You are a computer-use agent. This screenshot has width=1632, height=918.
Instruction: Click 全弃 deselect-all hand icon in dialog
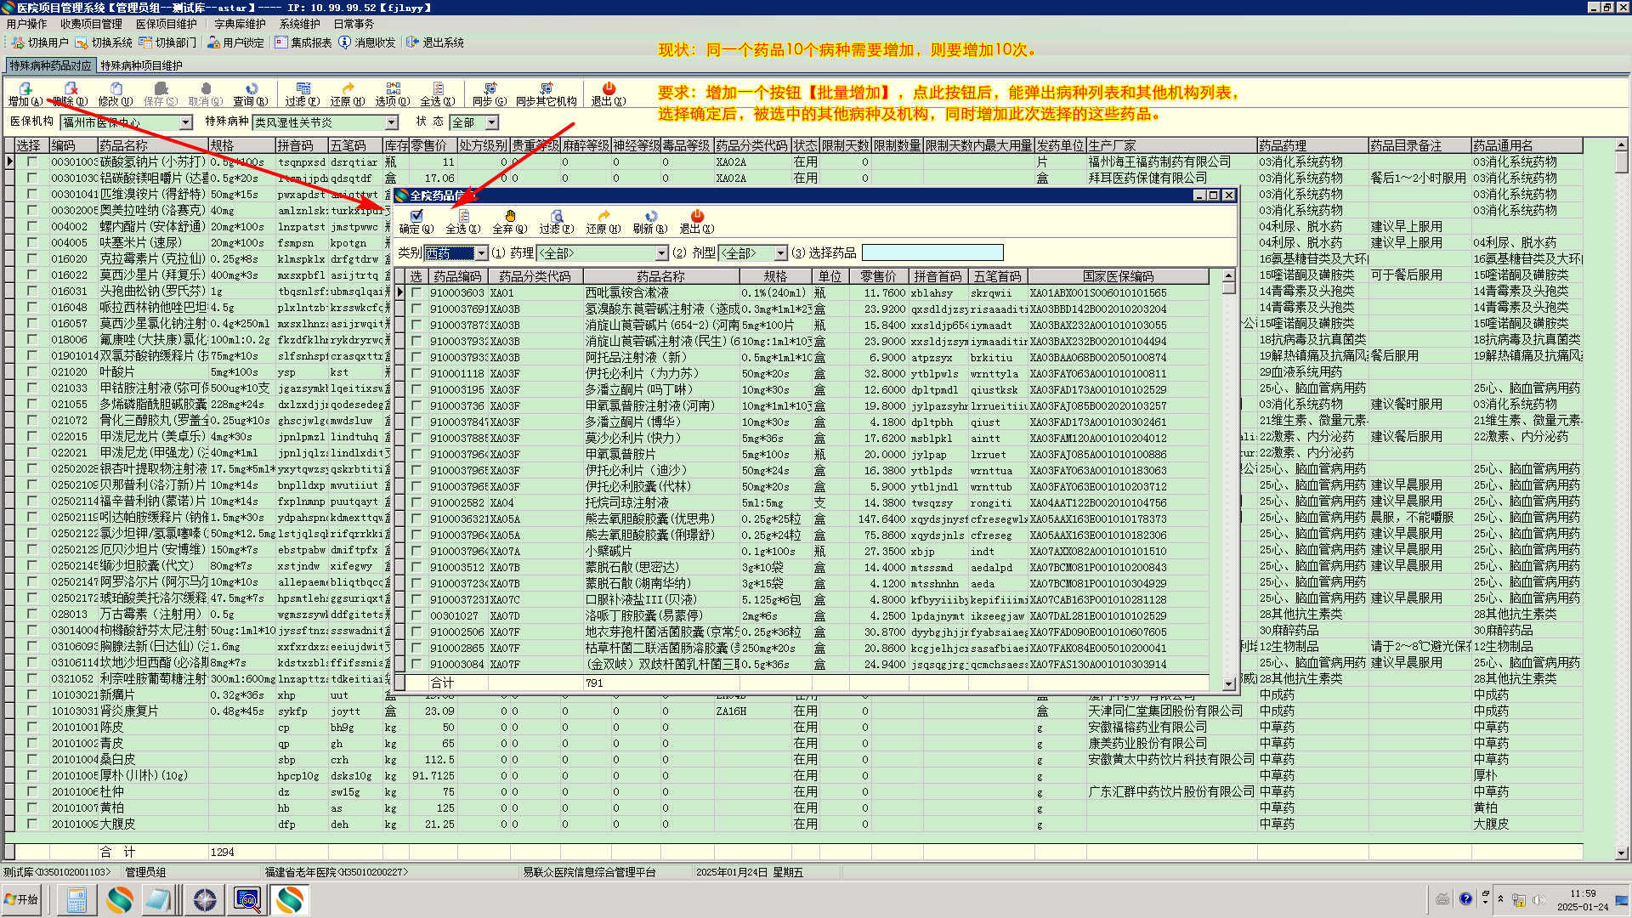click(510, 221)
